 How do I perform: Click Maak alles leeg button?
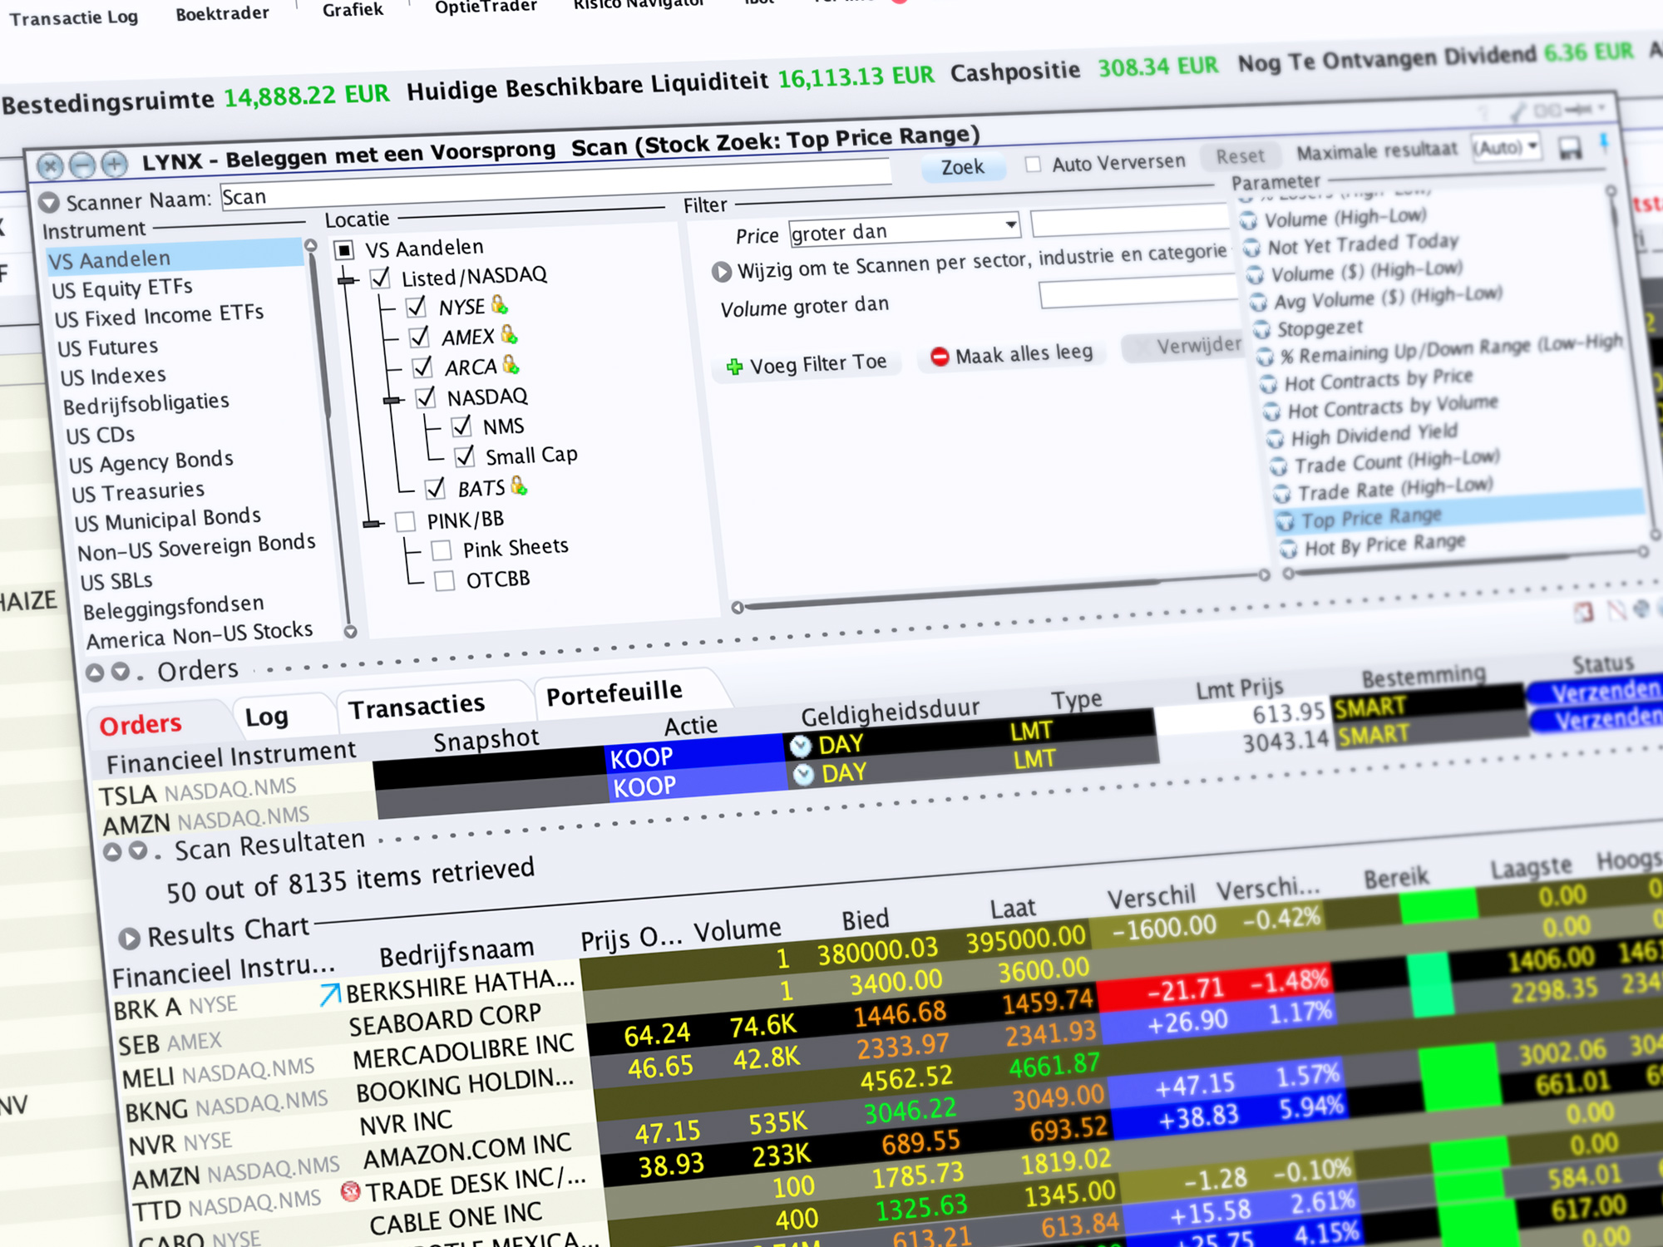[1012, 354]
